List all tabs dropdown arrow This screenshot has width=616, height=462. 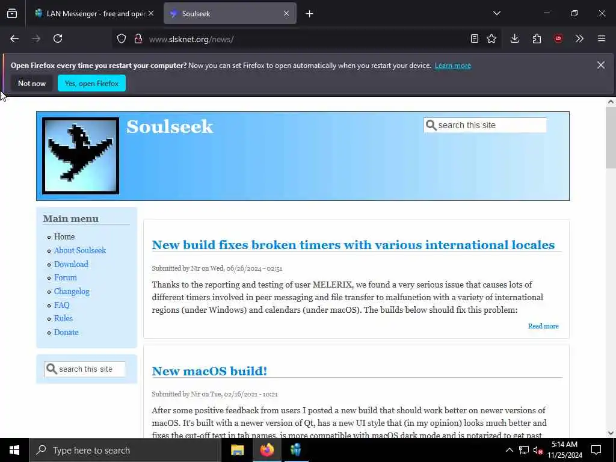496,14
